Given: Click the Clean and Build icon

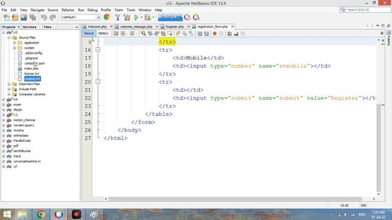Looking at the screenshot, I should point(127,17).
